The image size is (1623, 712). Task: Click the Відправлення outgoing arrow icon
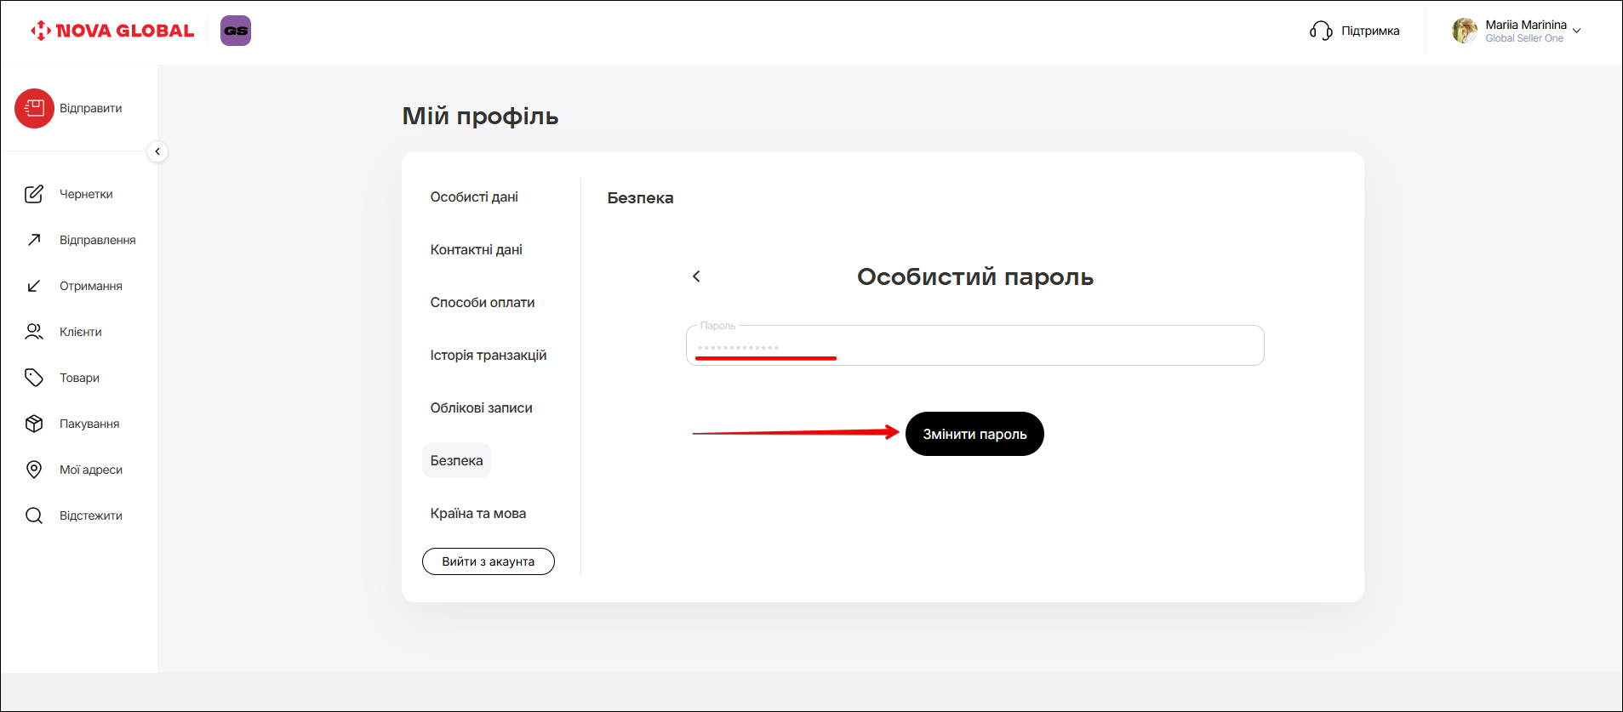pos(34,240)
